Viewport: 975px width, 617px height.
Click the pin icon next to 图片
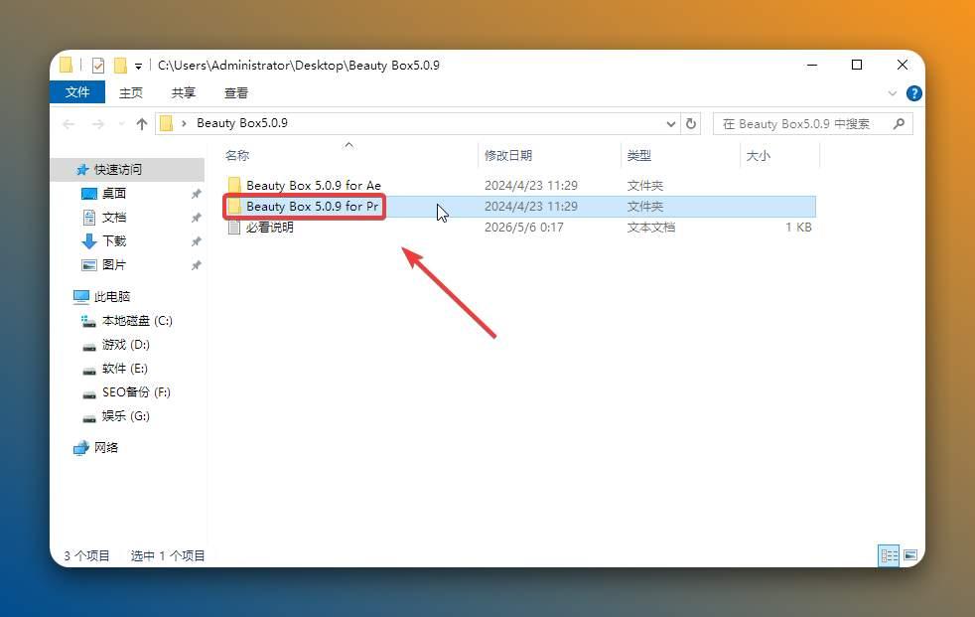tap(196, 265)
